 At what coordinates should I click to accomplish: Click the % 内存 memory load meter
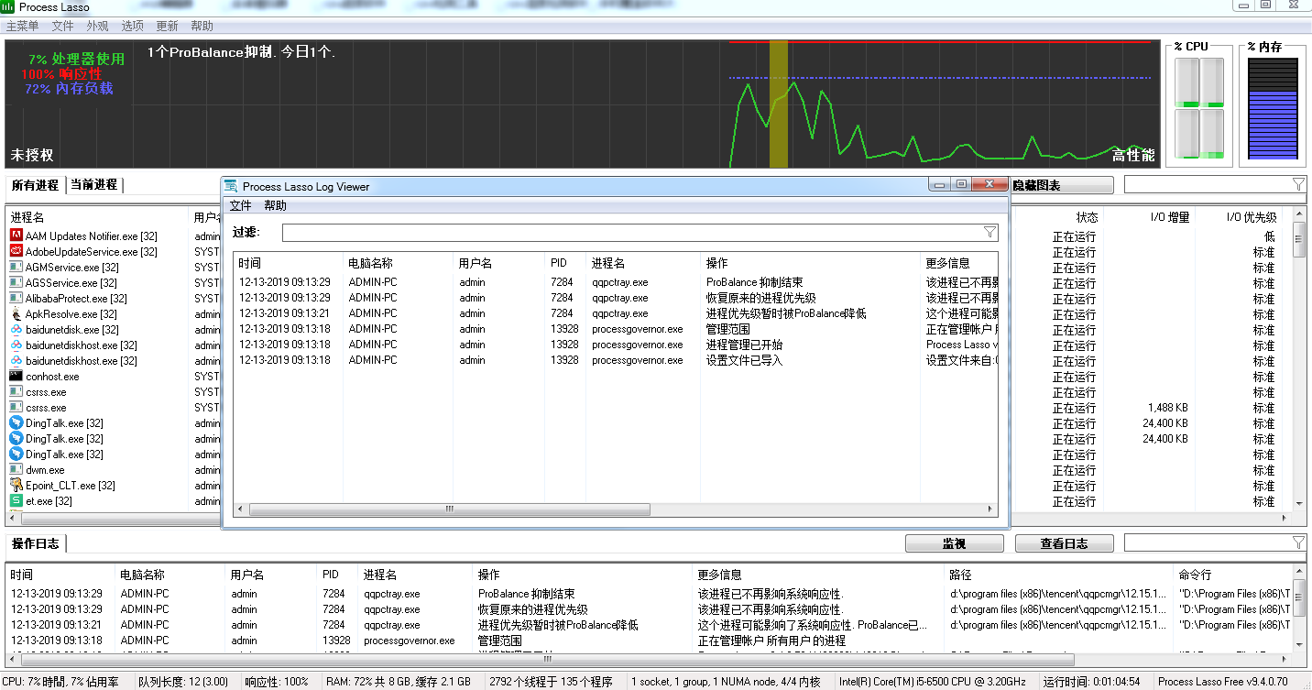1273,108
